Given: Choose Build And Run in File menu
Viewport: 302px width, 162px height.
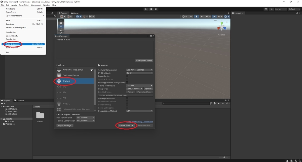Looking at the screenshot, I should 24,48.
